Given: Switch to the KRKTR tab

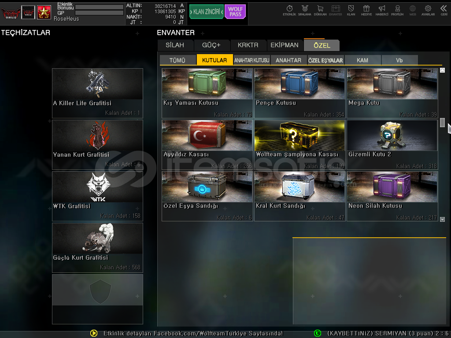Looking at the screenshot, I should [x=248, y=45].
